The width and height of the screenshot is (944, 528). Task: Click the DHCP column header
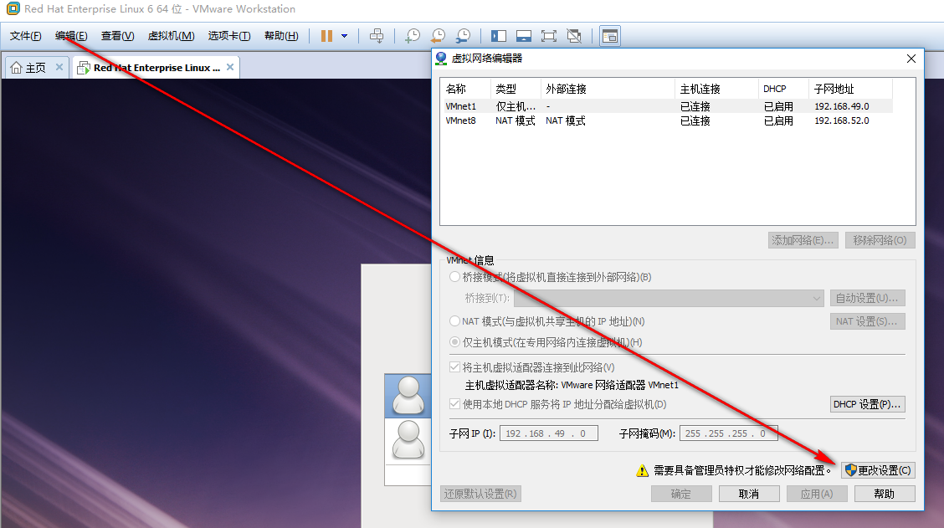click(x=784, y=89)
